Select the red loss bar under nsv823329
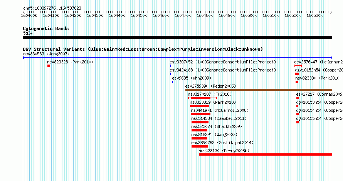 coord(200,106)
